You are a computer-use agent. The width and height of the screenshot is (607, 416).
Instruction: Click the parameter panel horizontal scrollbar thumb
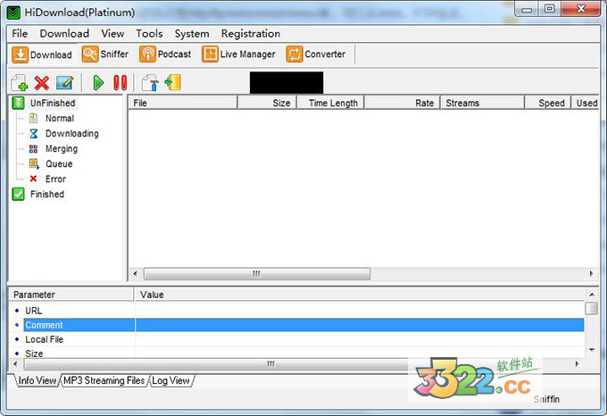(x=271, y=363)
